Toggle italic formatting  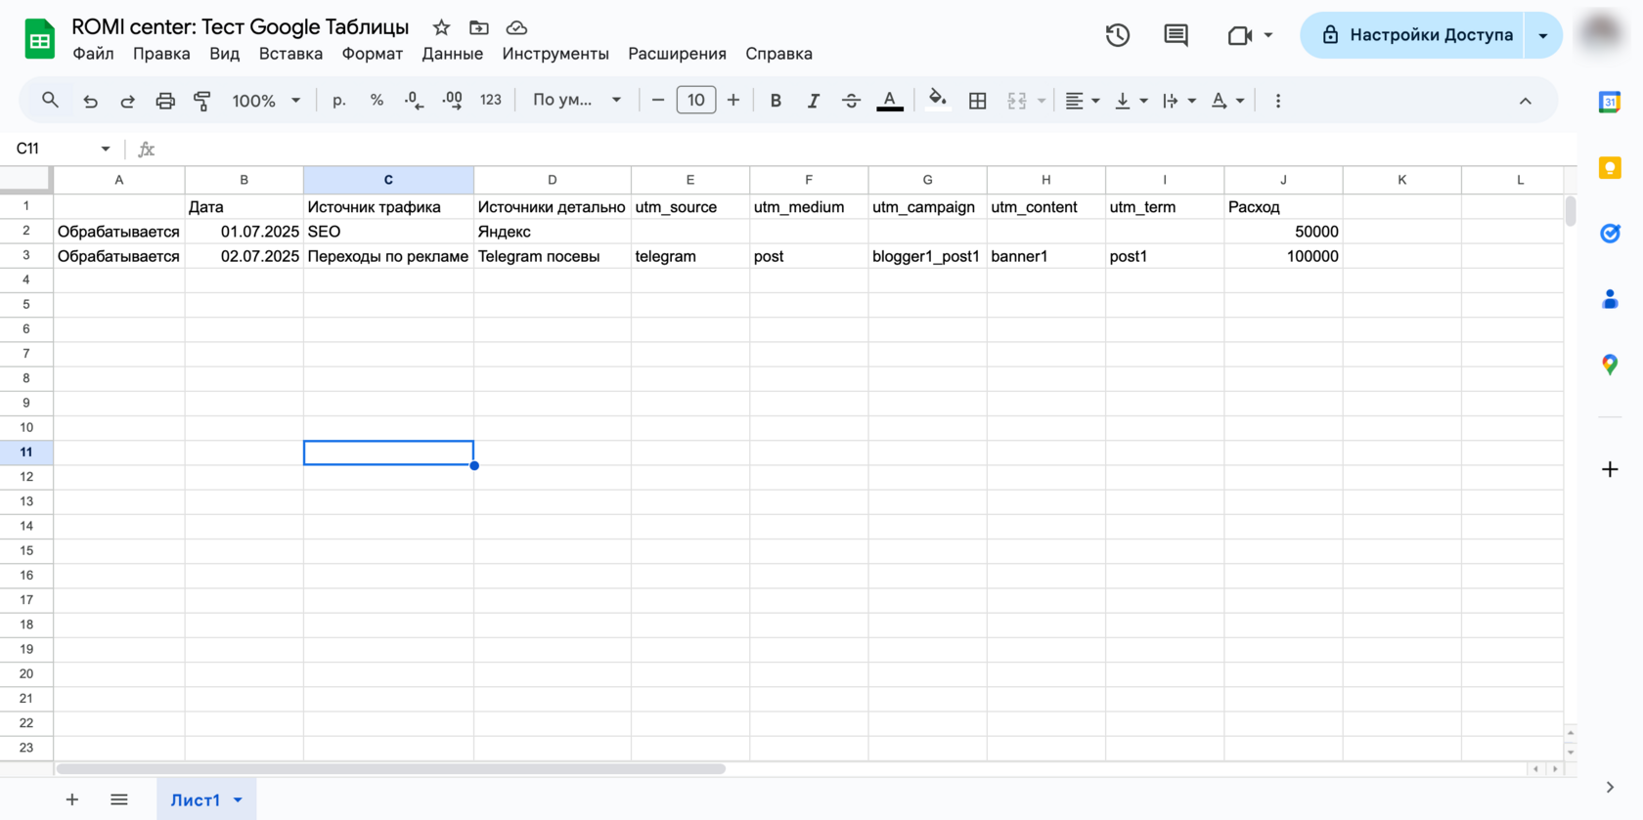point(813,100)
